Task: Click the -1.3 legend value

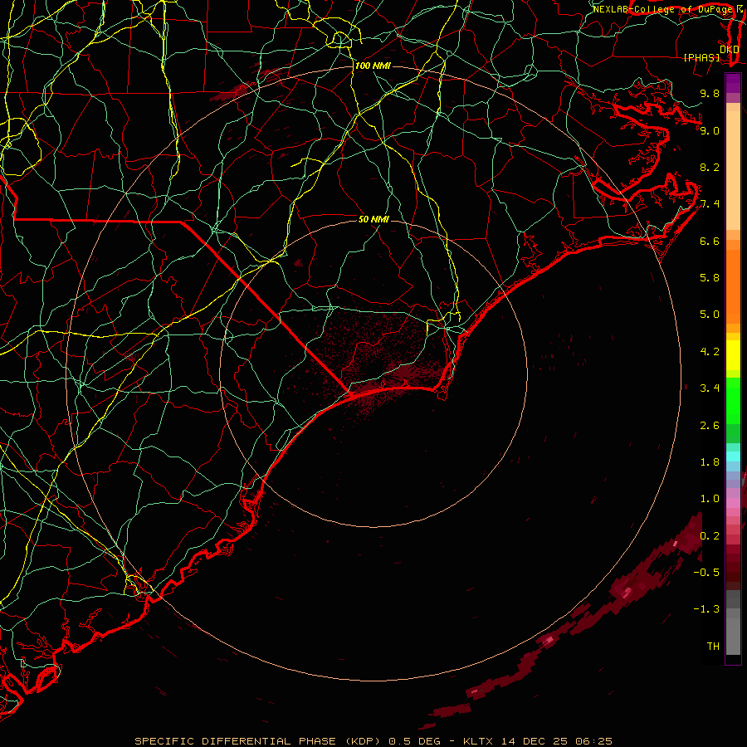Action: [x=706, y=609]
